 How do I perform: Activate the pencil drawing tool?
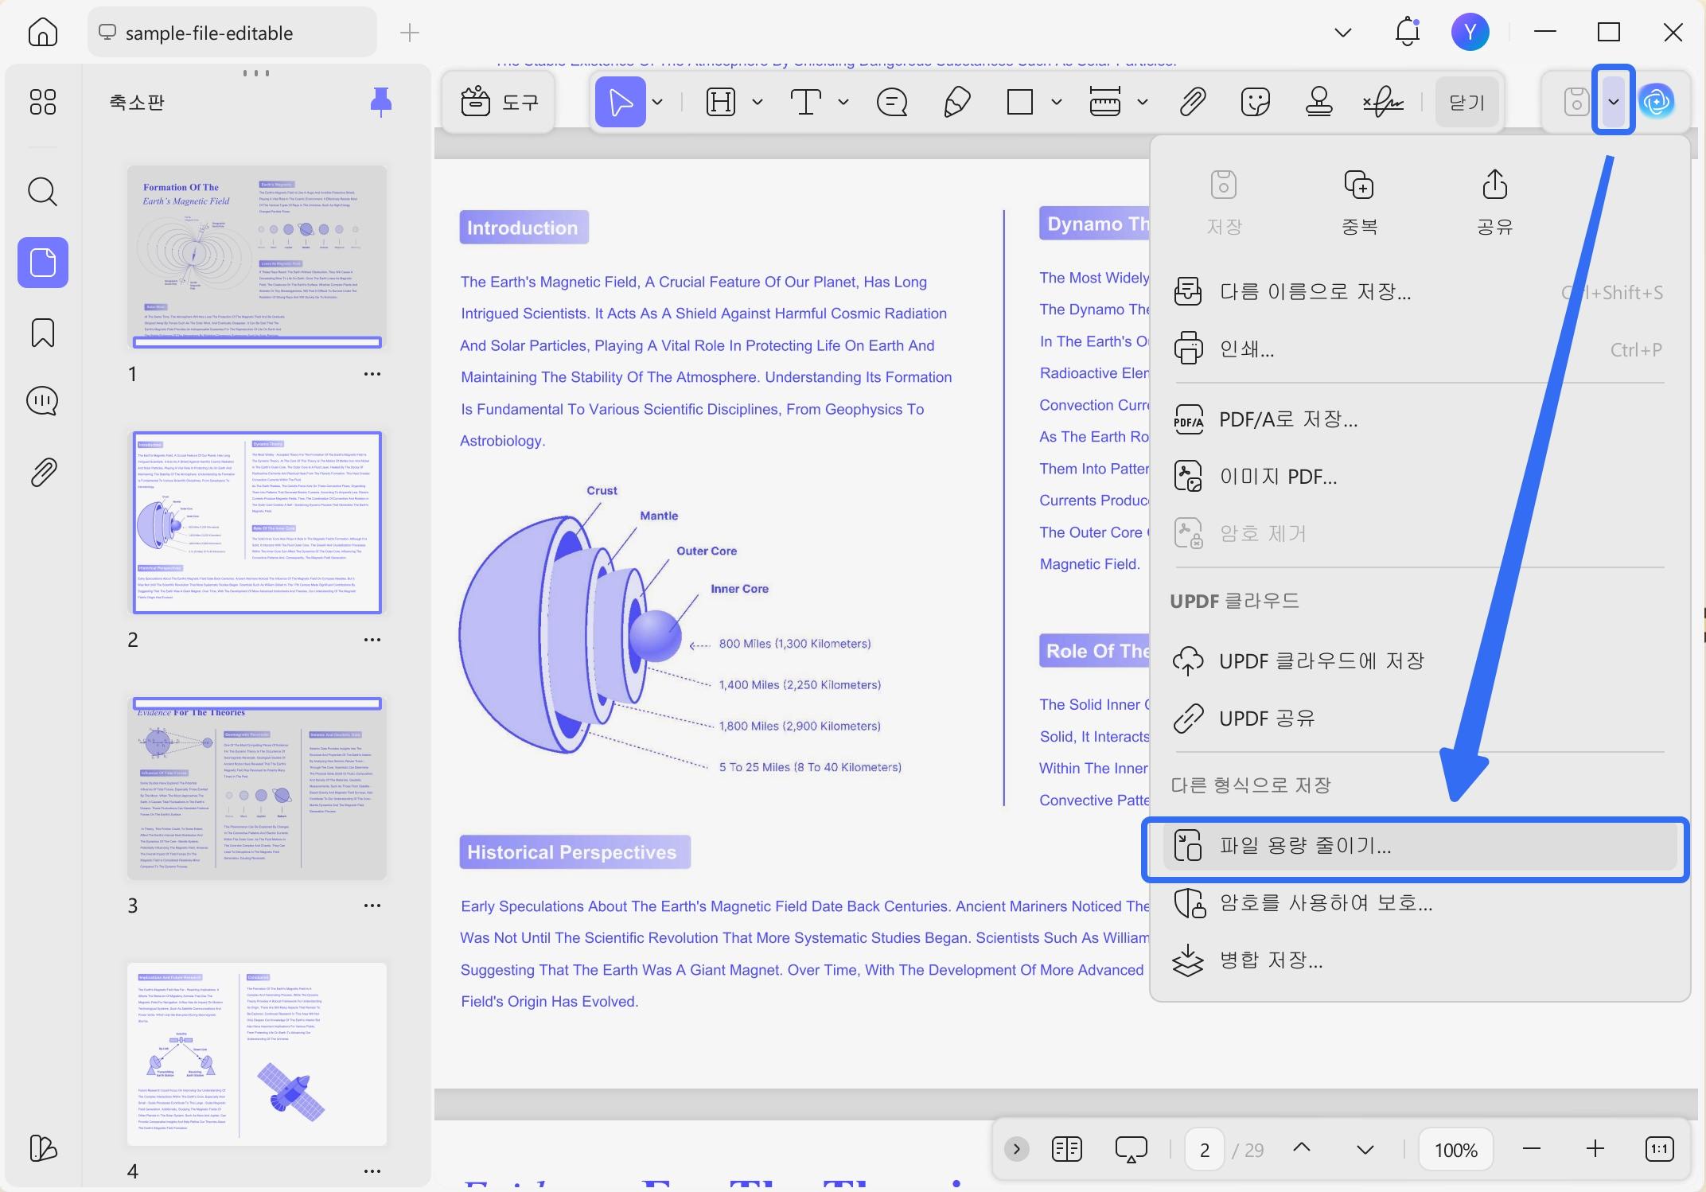956,102
